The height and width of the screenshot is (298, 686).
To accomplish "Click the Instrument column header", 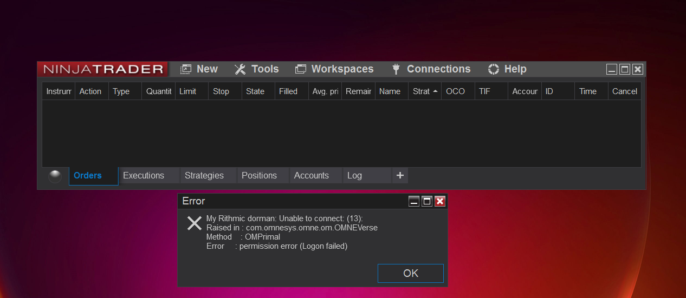I will tap(59, 91).
